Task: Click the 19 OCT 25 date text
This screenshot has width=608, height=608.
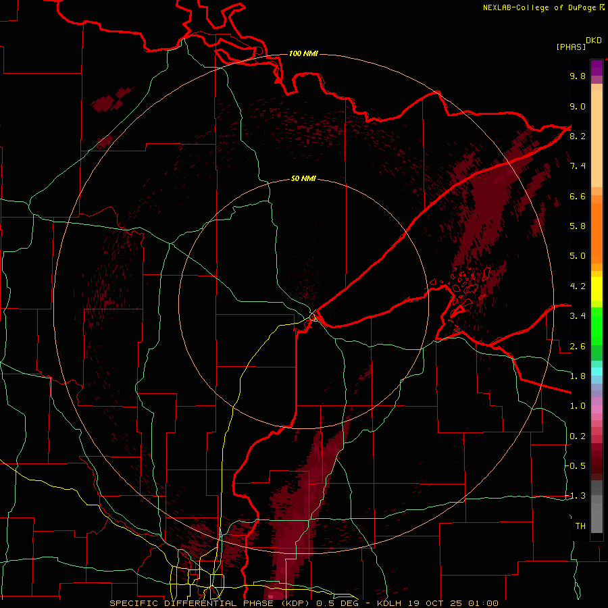Action: [x=436, y=603]
